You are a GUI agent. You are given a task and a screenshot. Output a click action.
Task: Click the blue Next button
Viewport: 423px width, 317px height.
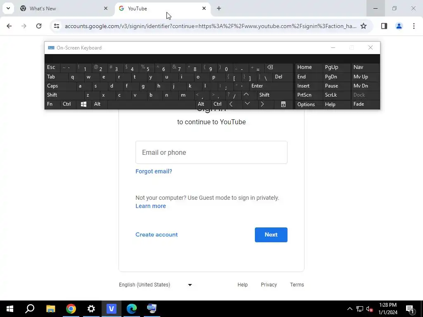[x=271, y=235]
